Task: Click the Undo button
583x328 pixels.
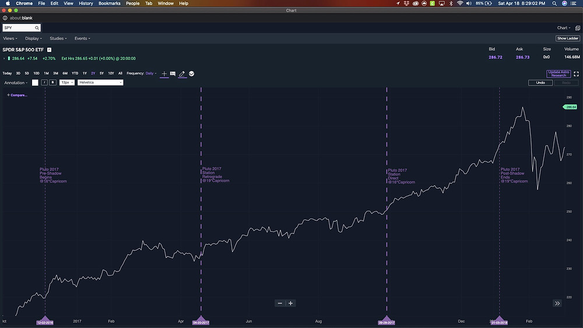Action: [540, 83]
